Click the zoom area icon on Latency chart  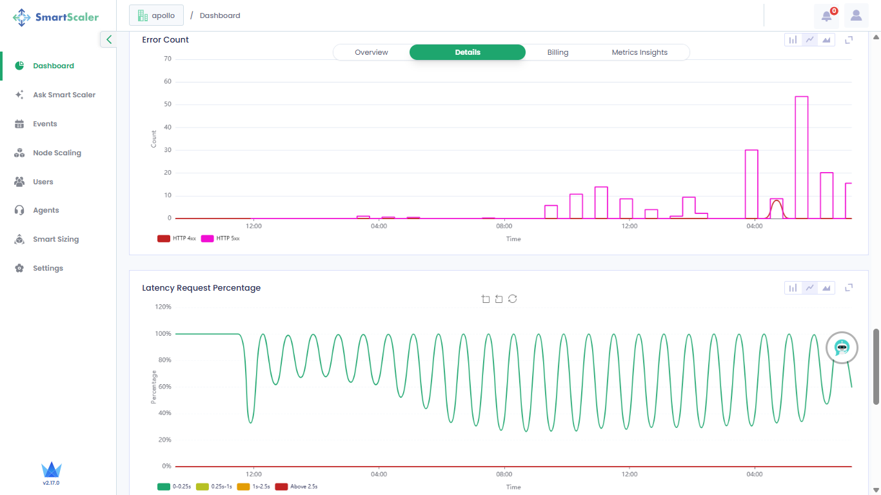tap(486, 299)
